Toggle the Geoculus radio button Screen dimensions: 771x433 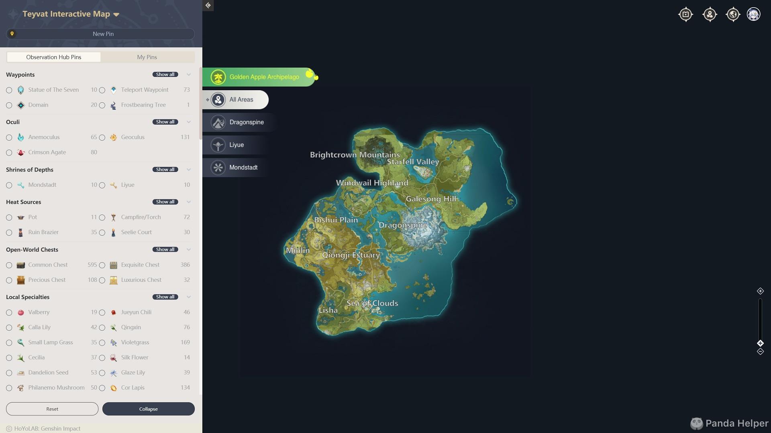[102, 138]
